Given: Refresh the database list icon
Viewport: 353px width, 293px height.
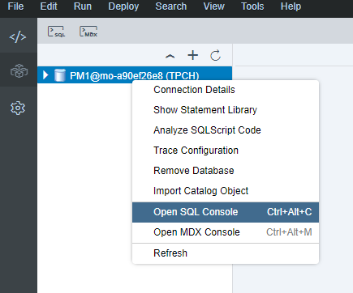Looking at the screenshot, I should click(x=216, y=56).
